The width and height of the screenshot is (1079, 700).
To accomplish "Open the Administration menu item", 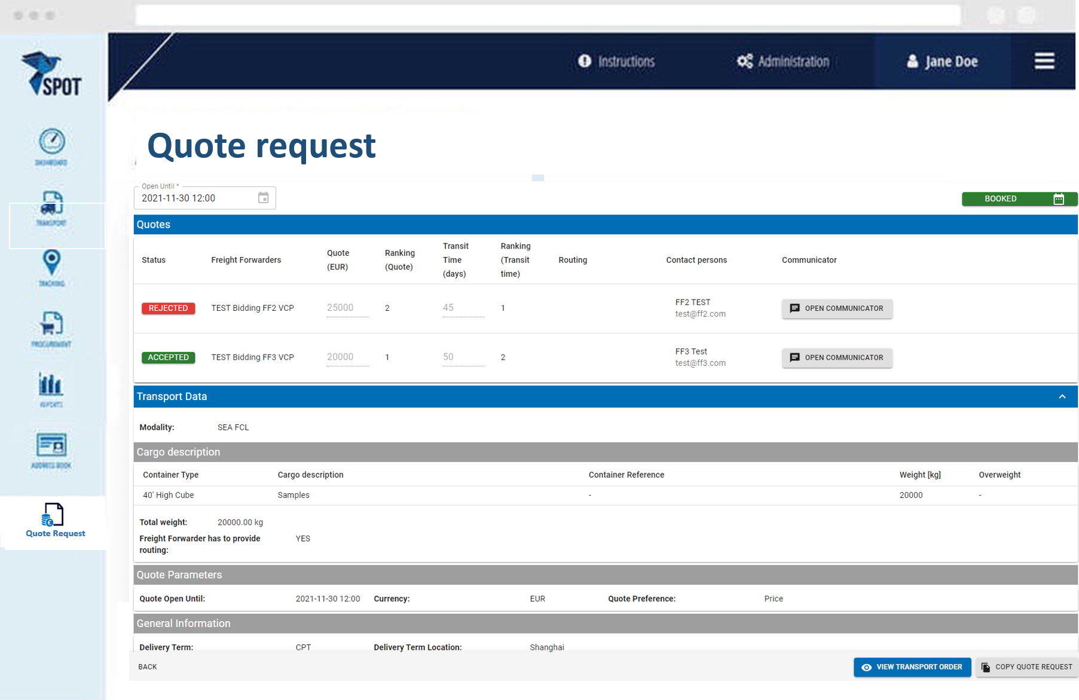I will point(782,62).
